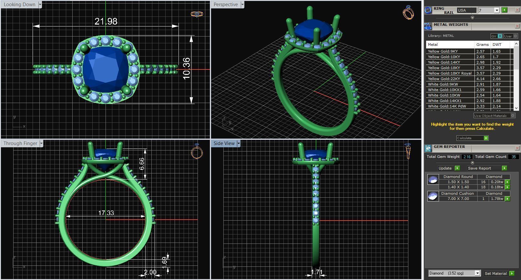This screenshot has width=521, height=280.
Task: Collapse Gem Reporter totals via up arrow
Action: click(x=473, y=162)
